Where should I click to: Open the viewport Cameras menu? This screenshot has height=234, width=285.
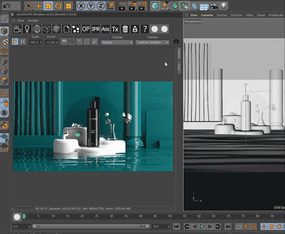tap(207, 15)
